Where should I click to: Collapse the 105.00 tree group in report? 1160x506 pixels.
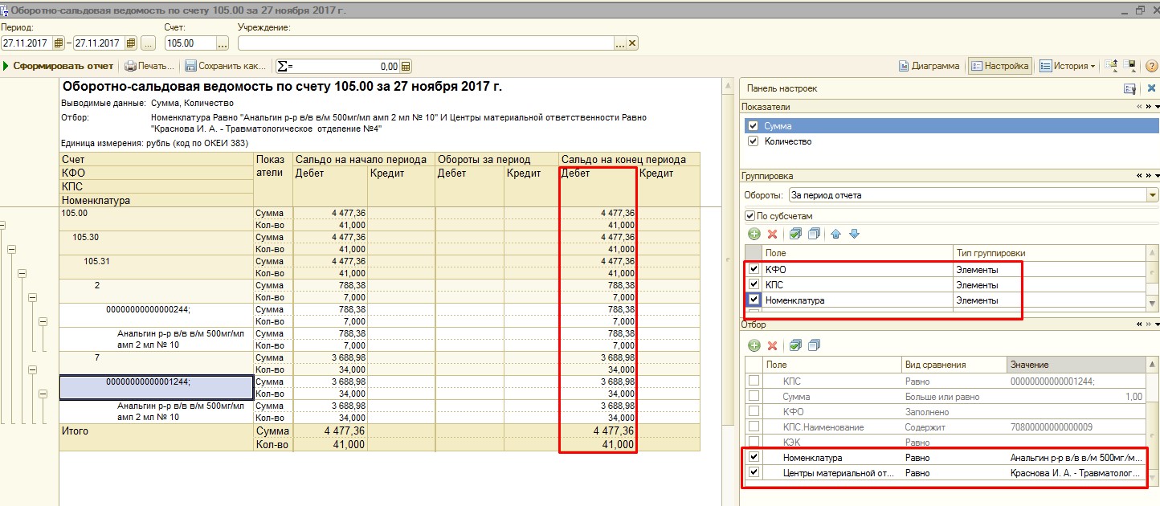tap(3, 226)
